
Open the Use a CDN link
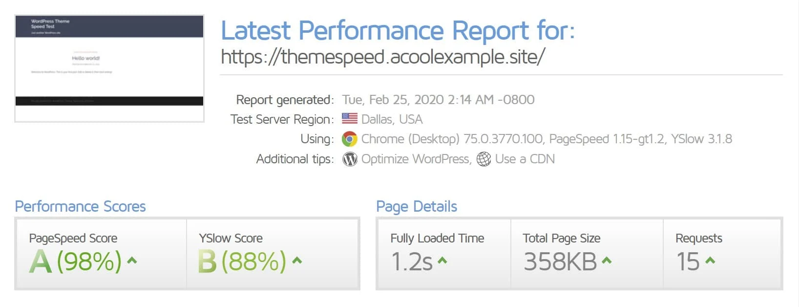click(x=525, y=159)
